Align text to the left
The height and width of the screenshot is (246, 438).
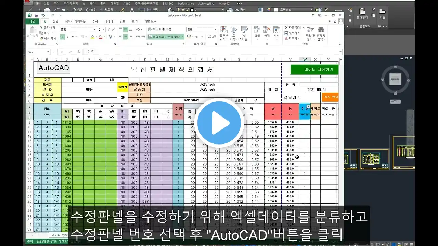tap(120, 37)
